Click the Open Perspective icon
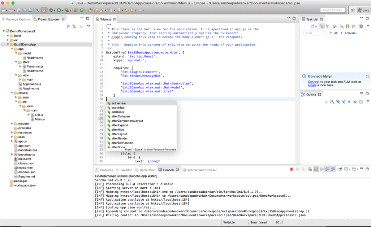Screen dimensions: 371x227 tap(353, 10)
